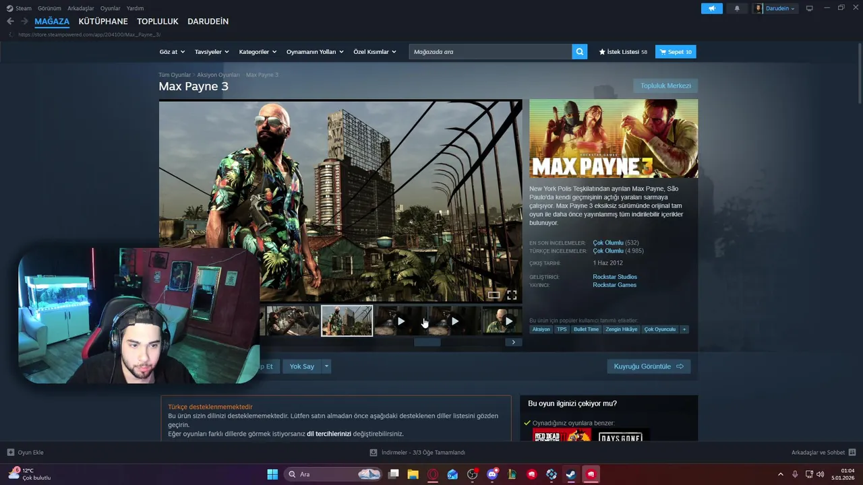The width and height of the screenshot is (863, 485).
Task: Select the highlighted Max screenshot thumbnail
Action: click(x=347, y=321)
